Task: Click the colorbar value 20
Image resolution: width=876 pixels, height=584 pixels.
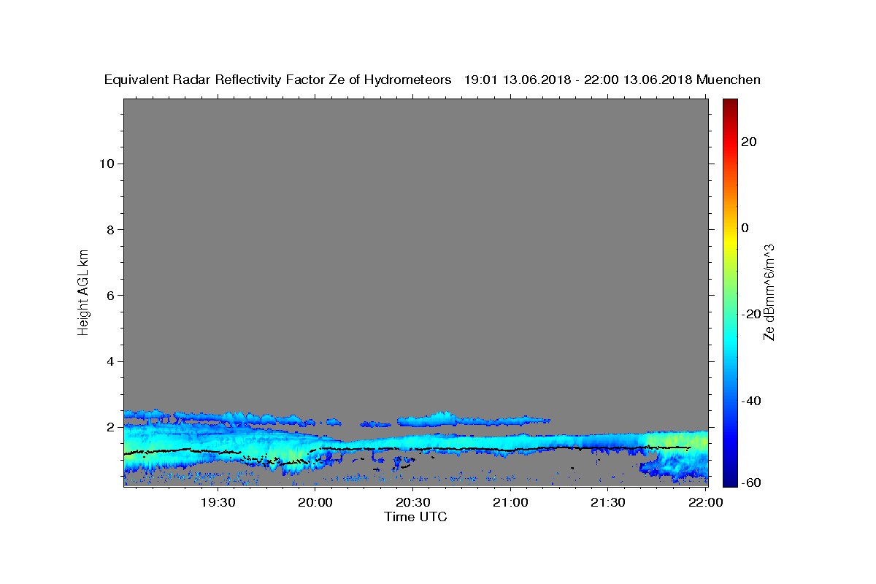Action: click(750, 142)
